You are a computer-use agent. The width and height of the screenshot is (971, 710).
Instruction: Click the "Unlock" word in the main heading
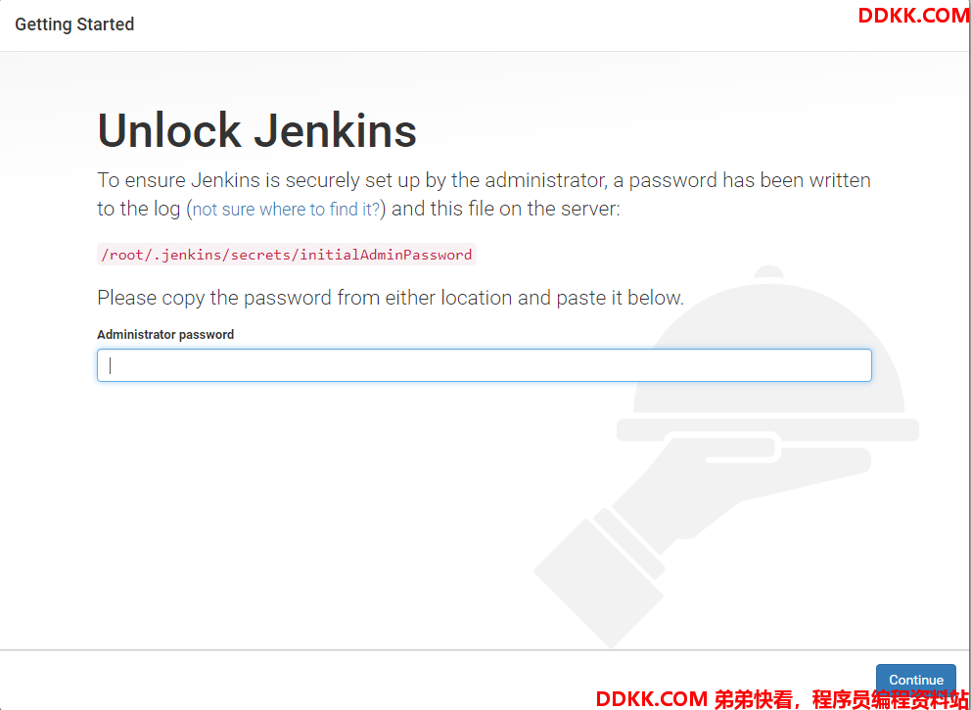(x=169, y=130)
